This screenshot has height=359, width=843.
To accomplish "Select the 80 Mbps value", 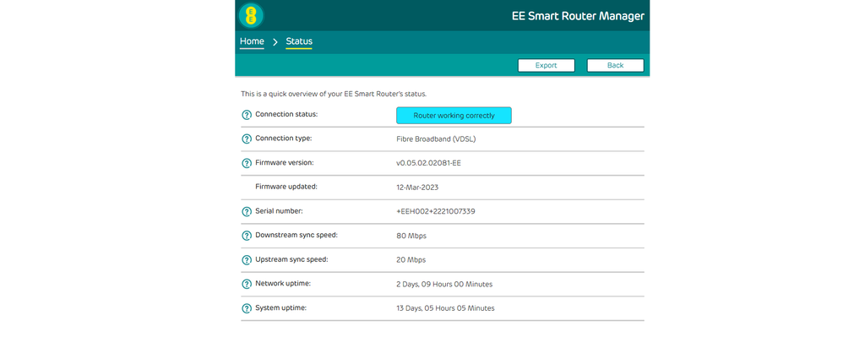I will point(411,236).
